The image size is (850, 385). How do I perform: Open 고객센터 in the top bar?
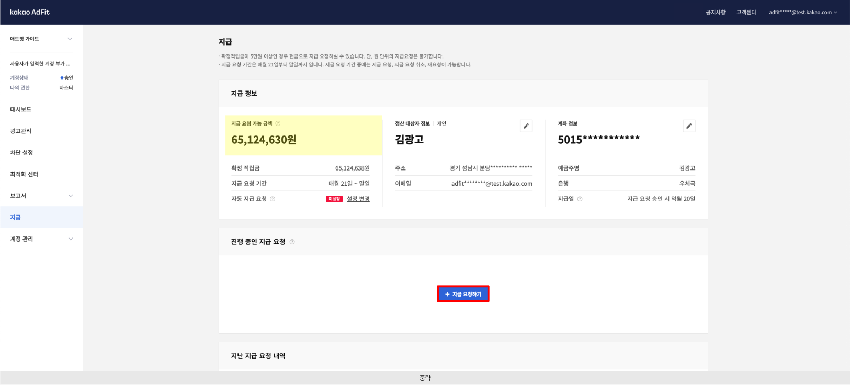point(746,13)
